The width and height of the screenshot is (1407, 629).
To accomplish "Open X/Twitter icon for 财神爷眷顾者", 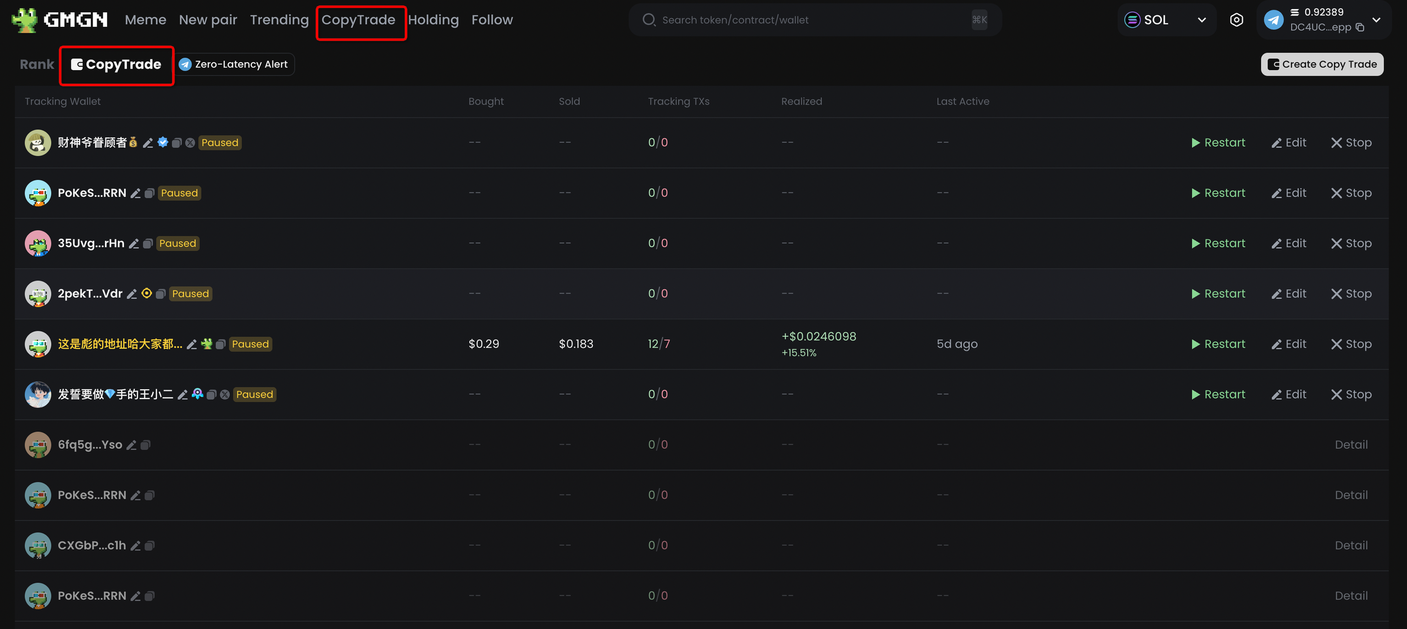I will click(190, 143).
